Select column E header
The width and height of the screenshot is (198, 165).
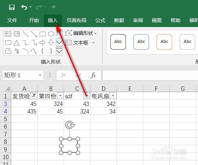point(130,89)
